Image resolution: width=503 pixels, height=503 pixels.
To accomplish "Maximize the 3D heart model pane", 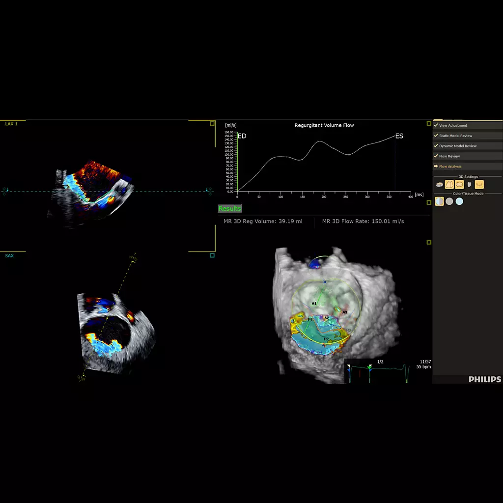I will coord(429,242).
